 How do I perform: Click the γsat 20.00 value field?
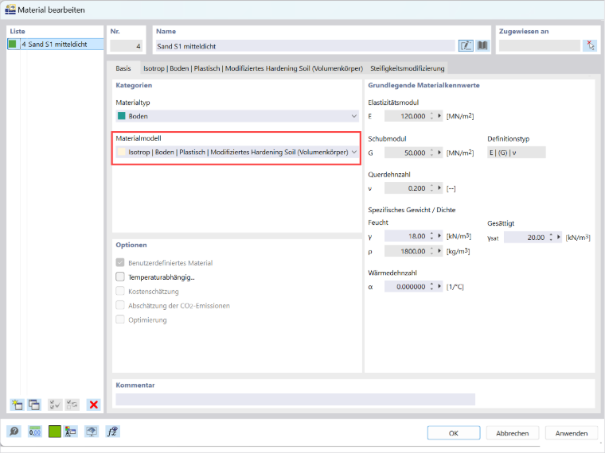pos(525,238)
